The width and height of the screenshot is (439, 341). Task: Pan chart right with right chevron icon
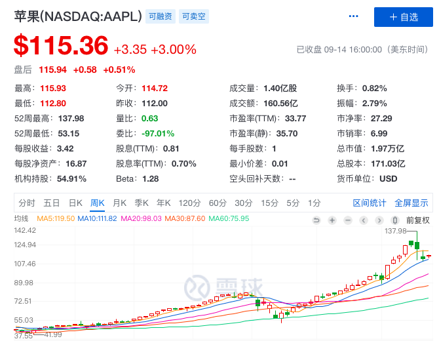(379, 220)
